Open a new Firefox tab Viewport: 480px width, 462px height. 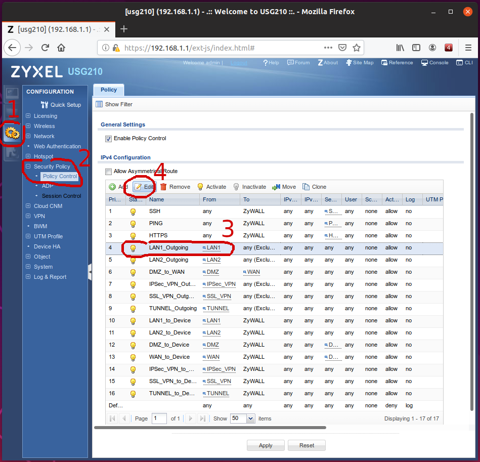(x=124, y=29)
